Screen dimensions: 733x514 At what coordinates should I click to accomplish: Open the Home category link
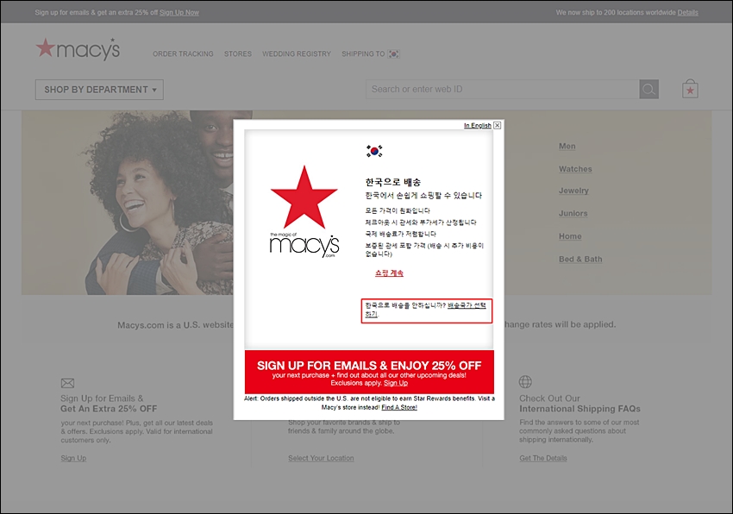coord(570,236)
